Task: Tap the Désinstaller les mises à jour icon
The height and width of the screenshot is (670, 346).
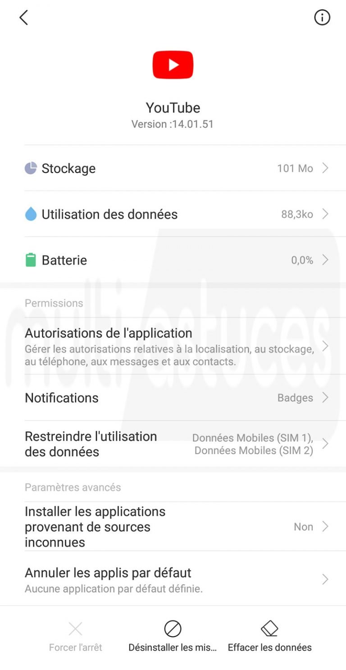Action: [173, 629]
